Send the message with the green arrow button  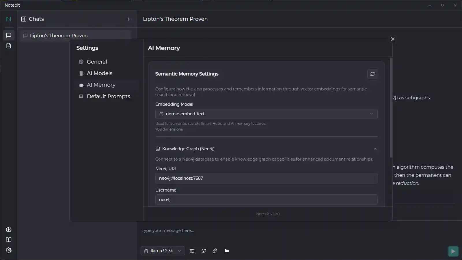pos(453,251)
